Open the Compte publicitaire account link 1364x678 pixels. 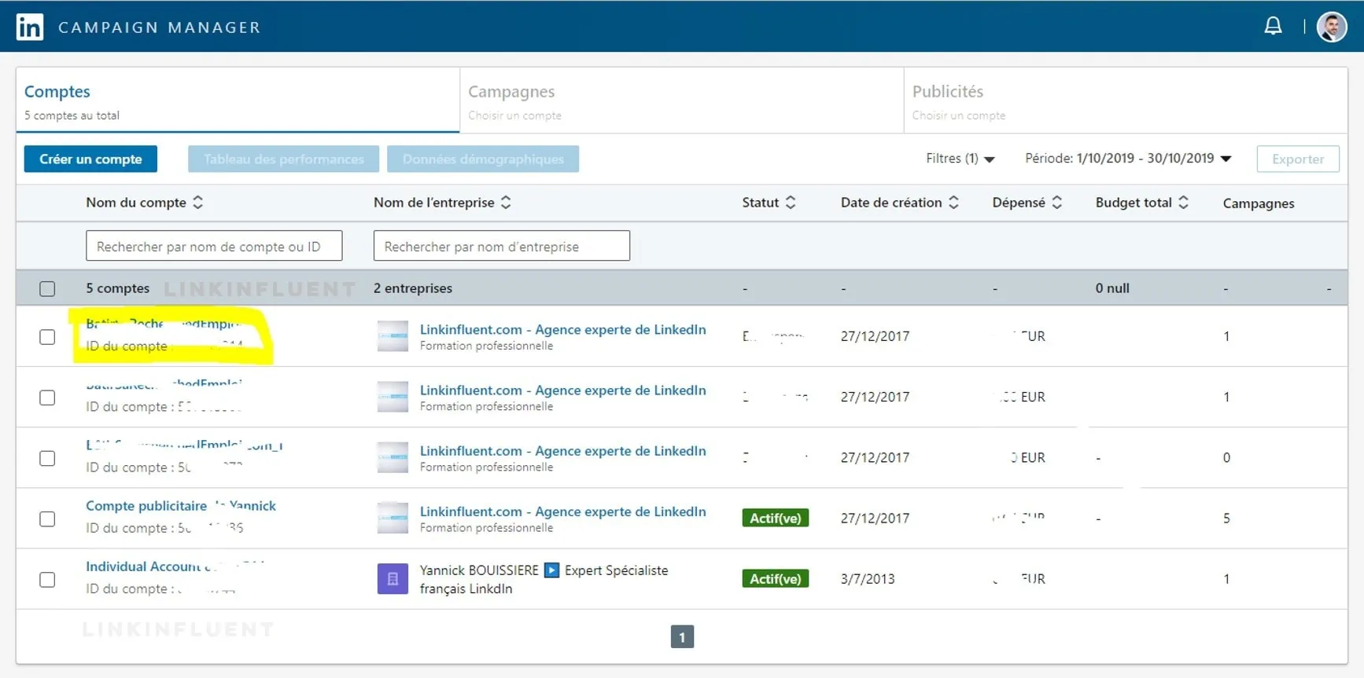[181, 506]
